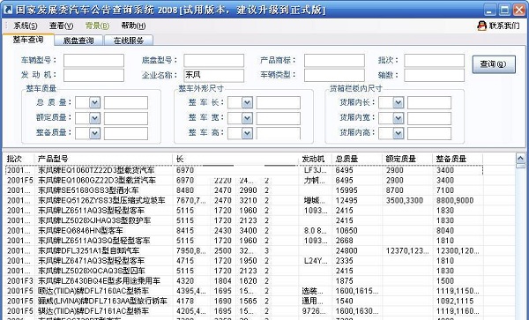The width and height of the screenshot is (529, 320).
Task: Click the 联系我们 contact link
Action: (x=504, y=26)
